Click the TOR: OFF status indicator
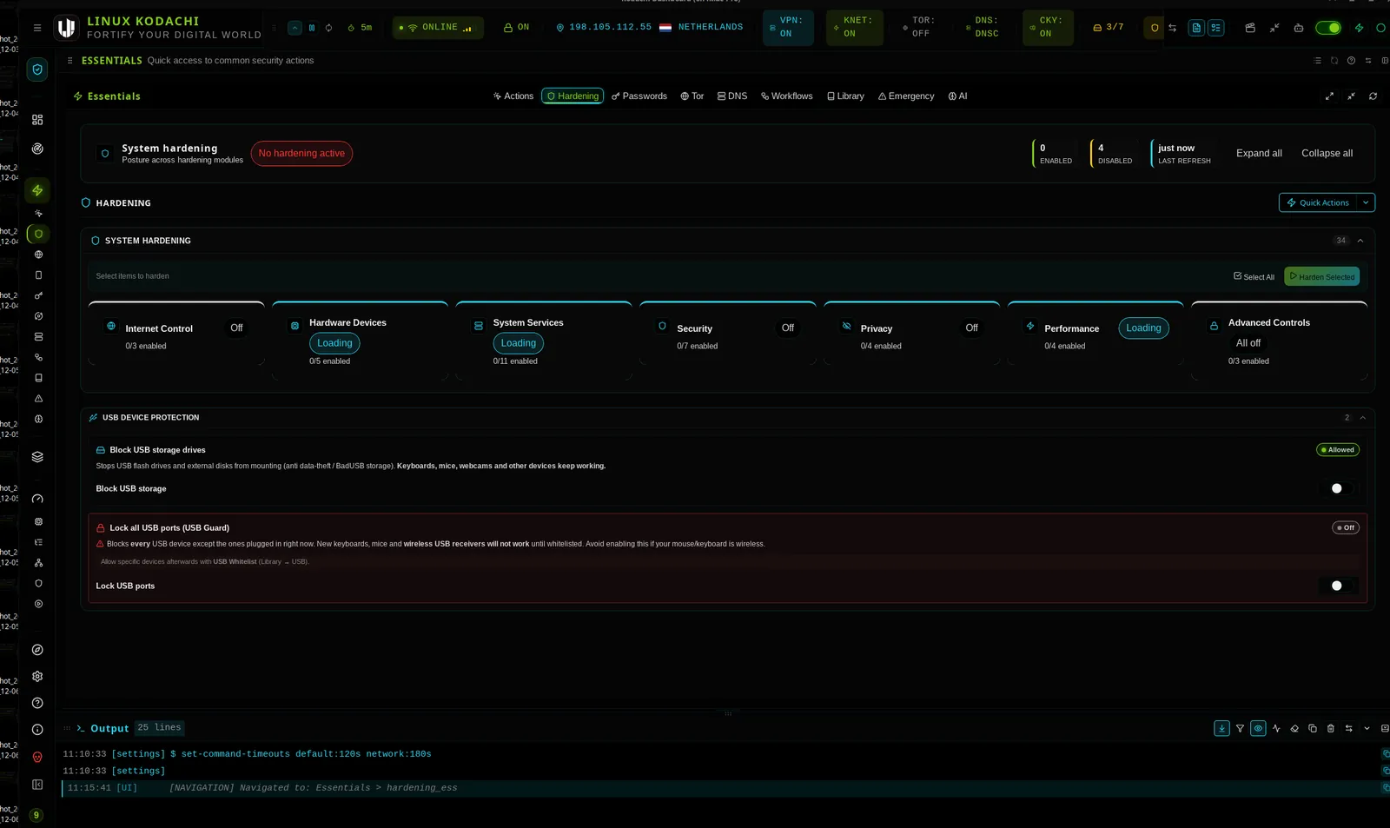The width and height of the screenshot is (1390, 828). tap(919, 28)
